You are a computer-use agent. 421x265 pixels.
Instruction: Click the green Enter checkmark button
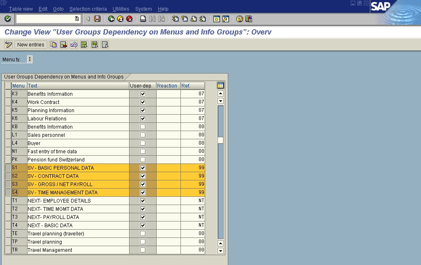tap(7, 18)
